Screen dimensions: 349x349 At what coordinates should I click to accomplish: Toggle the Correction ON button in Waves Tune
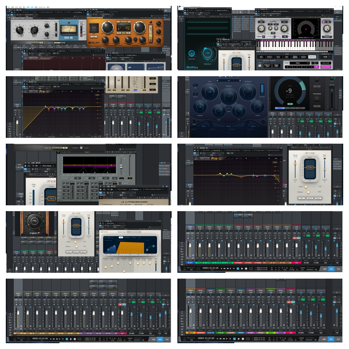(x=323, y=22)
